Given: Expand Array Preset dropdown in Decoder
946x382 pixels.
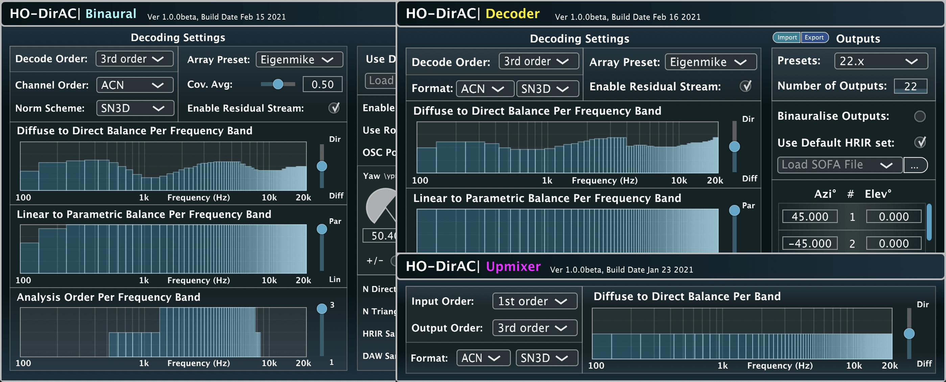Looking at the screenshot, I should click(710, 62).
